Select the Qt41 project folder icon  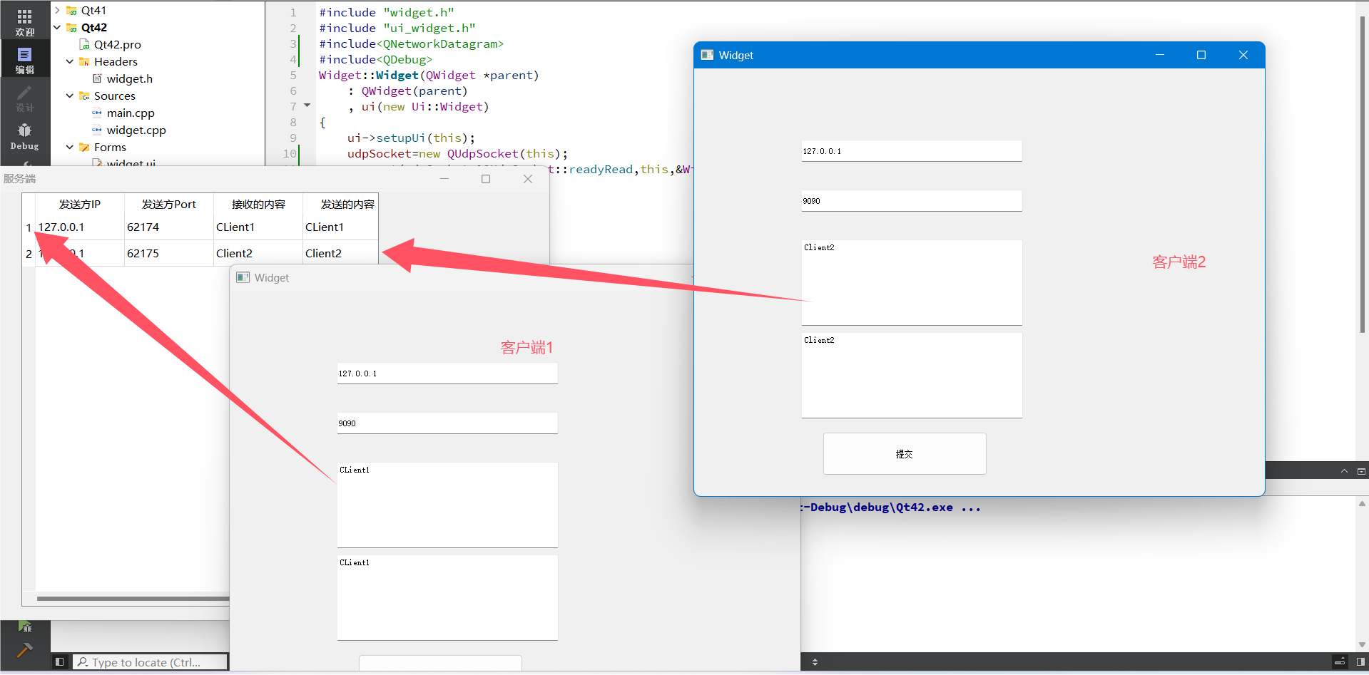[x=71, y=10]
